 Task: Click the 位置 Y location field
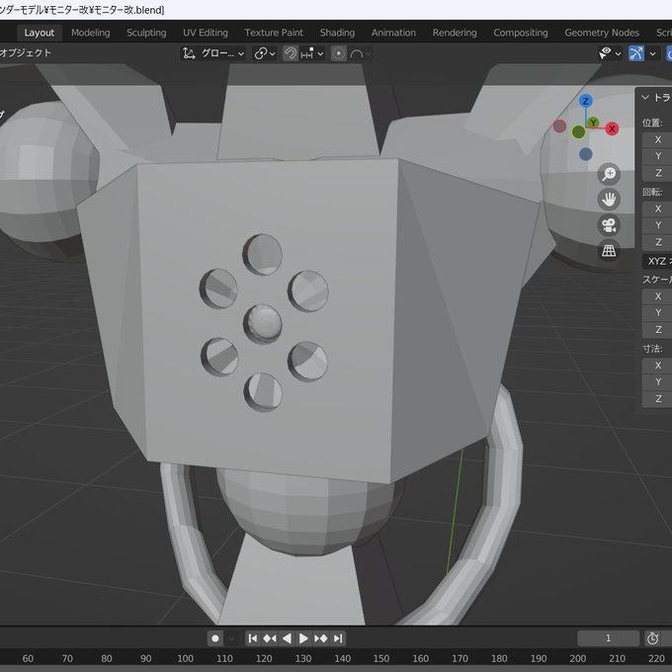657,156
